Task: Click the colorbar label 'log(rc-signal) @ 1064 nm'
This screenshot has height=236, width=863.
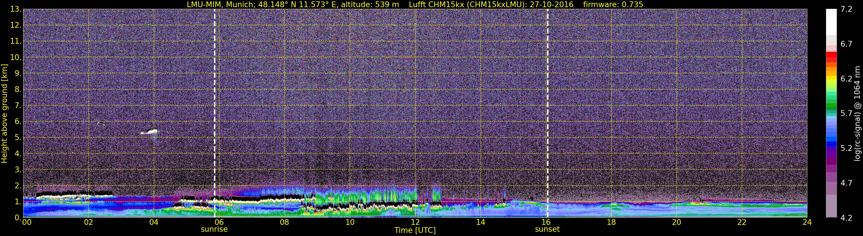Action: (x=857, y=113)
